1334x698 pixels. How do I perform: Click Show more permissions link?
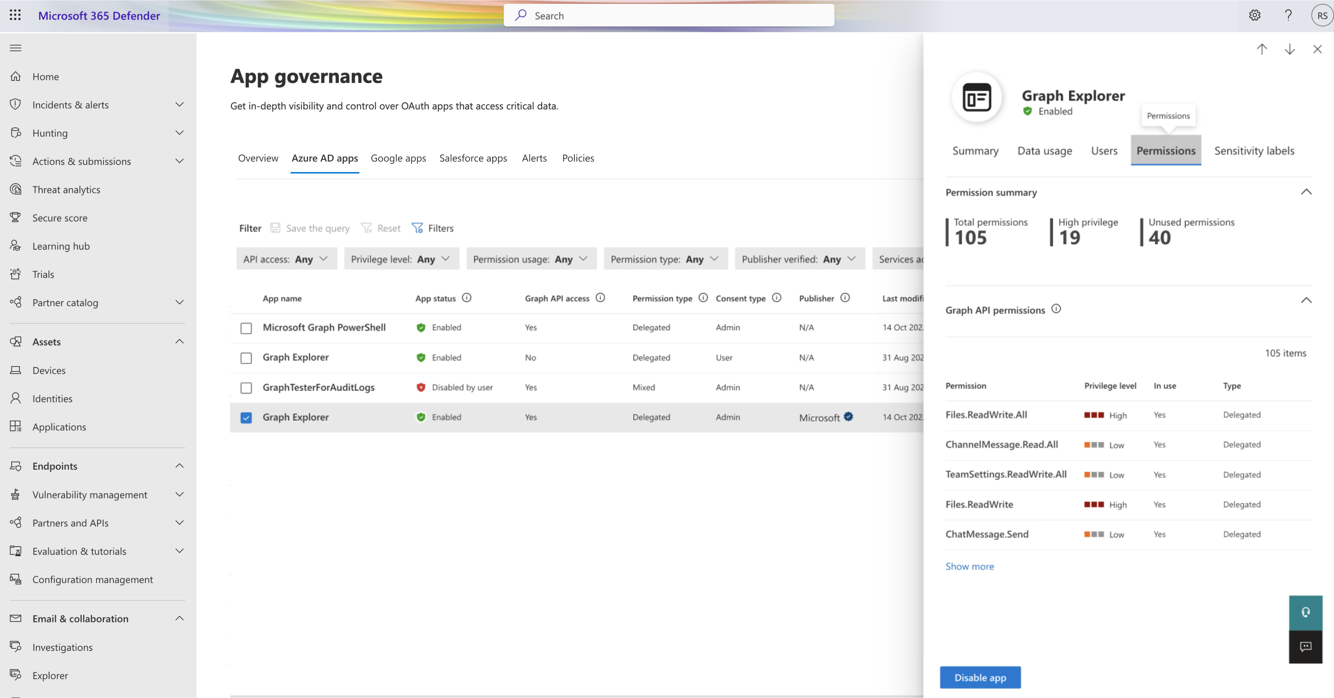(970, 566)
